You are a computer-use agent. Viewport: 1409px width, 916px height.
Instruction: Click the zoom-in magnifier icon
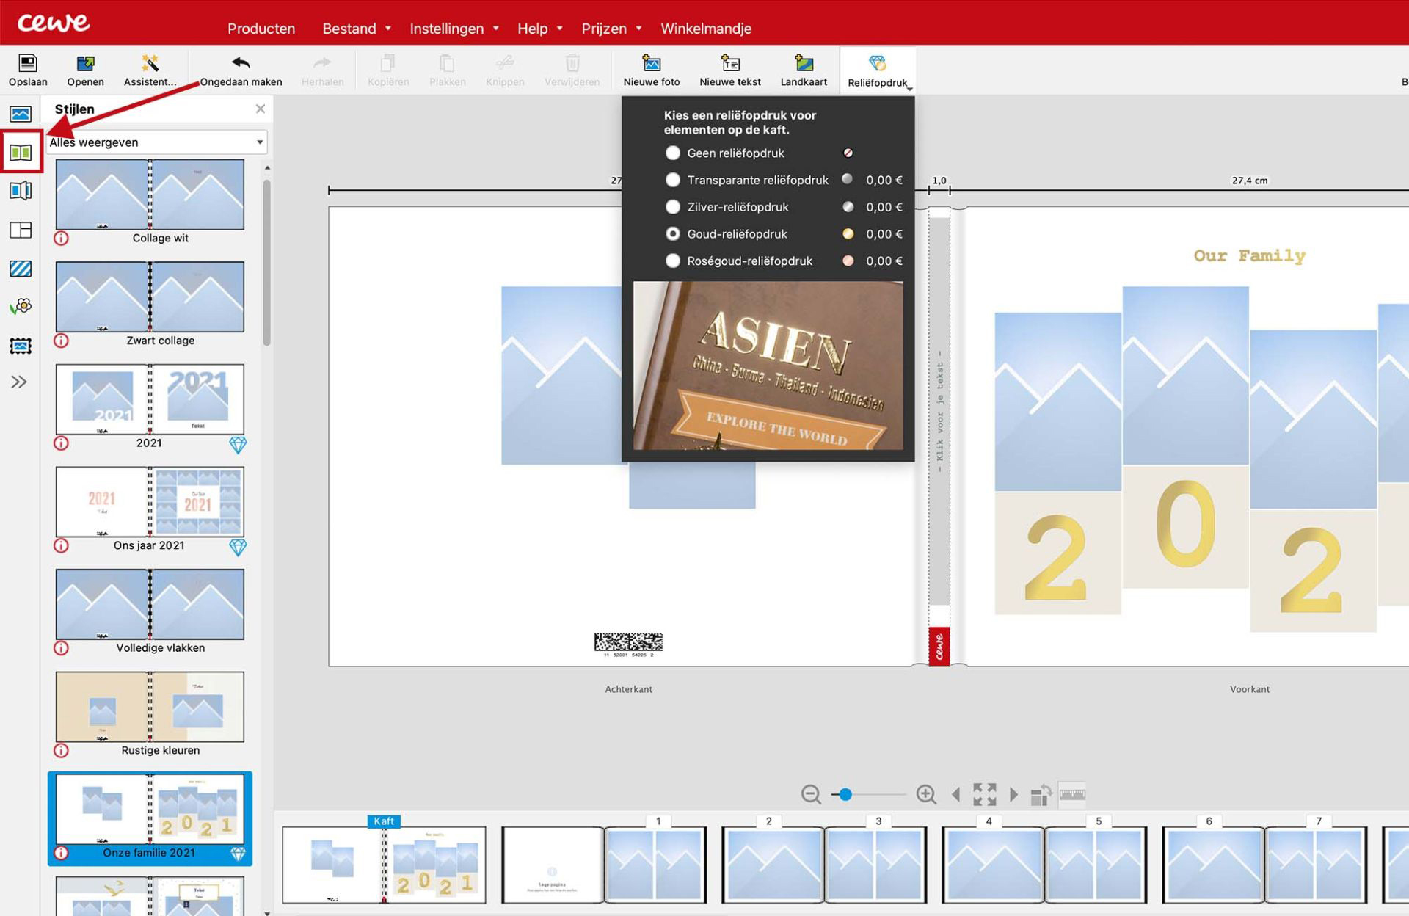tap(925, 794)
